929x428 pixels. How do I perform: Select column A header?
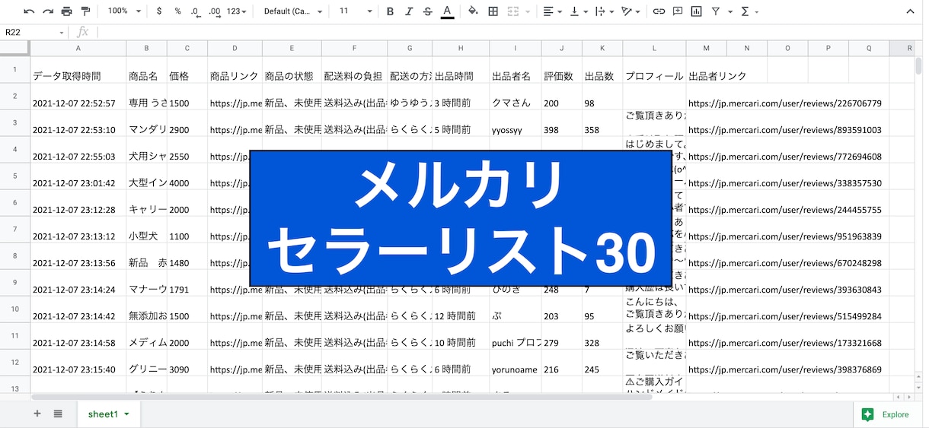pos(78,48)
